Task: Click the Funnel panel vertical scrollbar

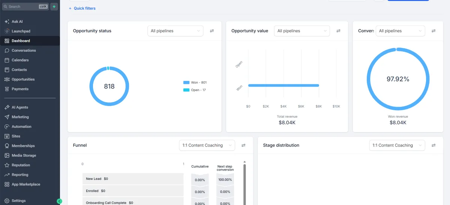Action: pyautogui.click(x=245, y=184)
